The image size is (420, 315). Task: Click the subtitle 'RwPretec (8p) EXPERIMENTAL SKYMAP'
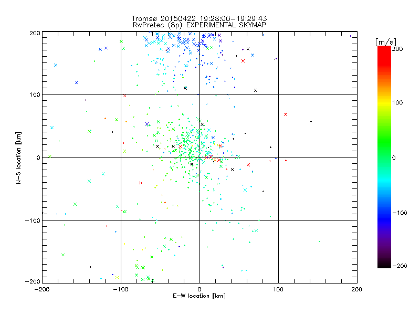[199, 25]
